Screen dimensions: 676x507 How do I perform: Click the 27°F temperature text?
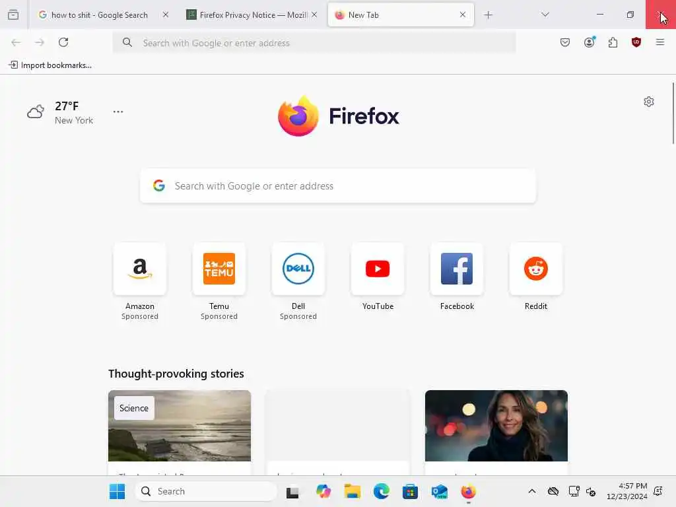tap(67, 106)
